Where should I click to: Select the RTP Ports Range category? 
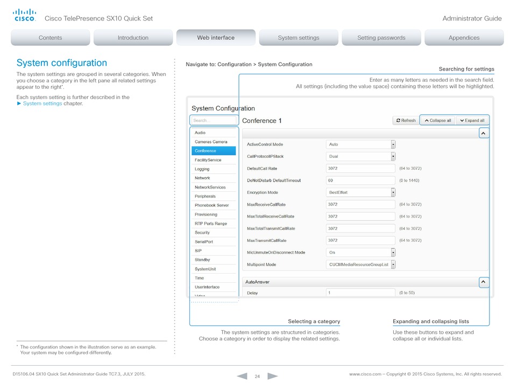click(x=214, y=224)
